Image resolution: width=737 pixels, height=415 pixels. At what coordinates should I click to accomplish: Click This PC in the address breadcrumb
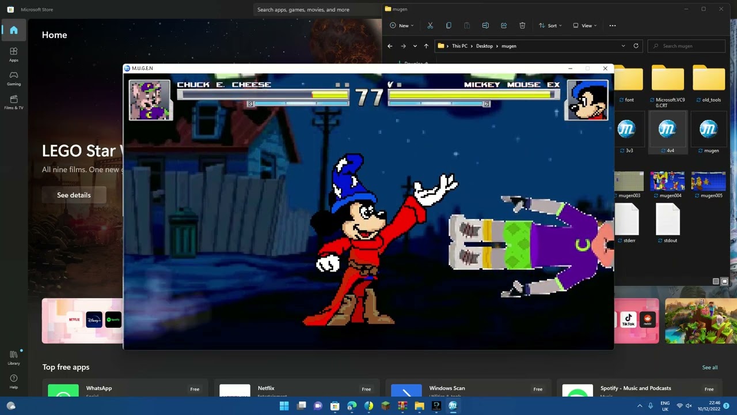coord(459,46)
